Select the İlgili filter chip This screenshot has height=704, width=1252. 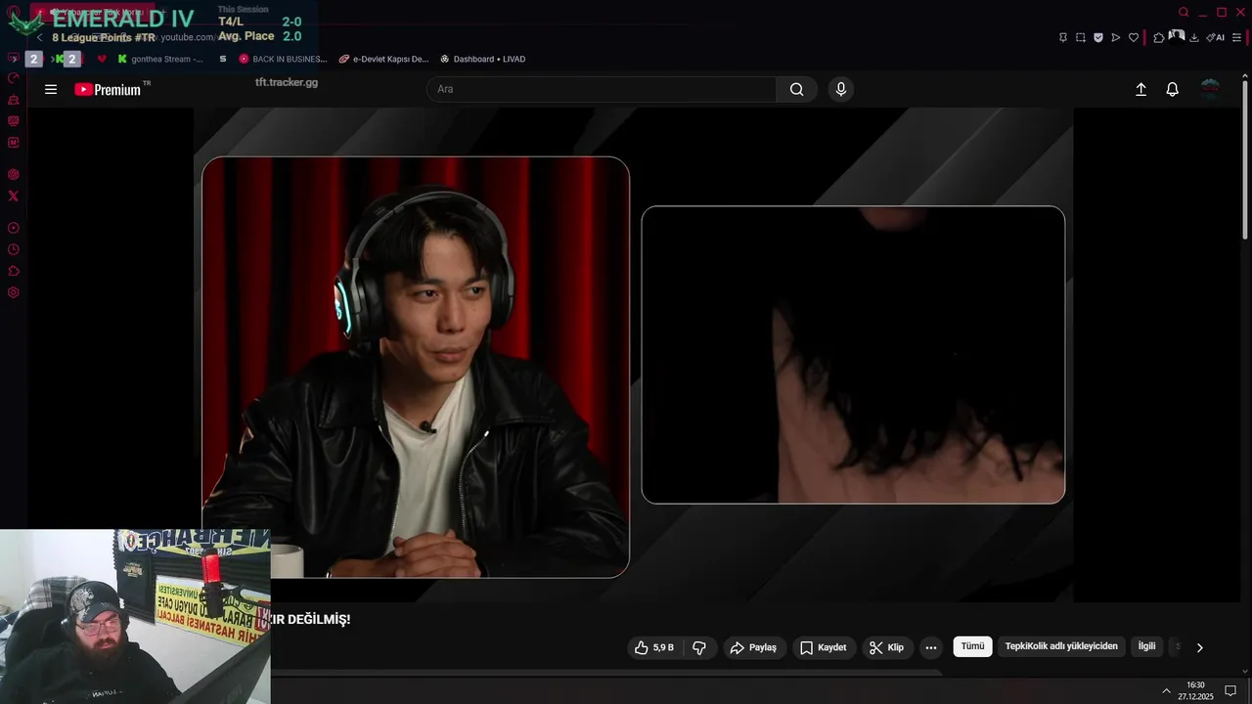[x=1146, y=646]
